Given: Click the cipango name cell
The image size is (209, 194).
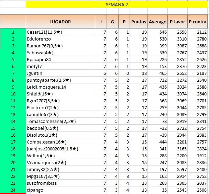Looking at the screenshot, I should point(60,190).
